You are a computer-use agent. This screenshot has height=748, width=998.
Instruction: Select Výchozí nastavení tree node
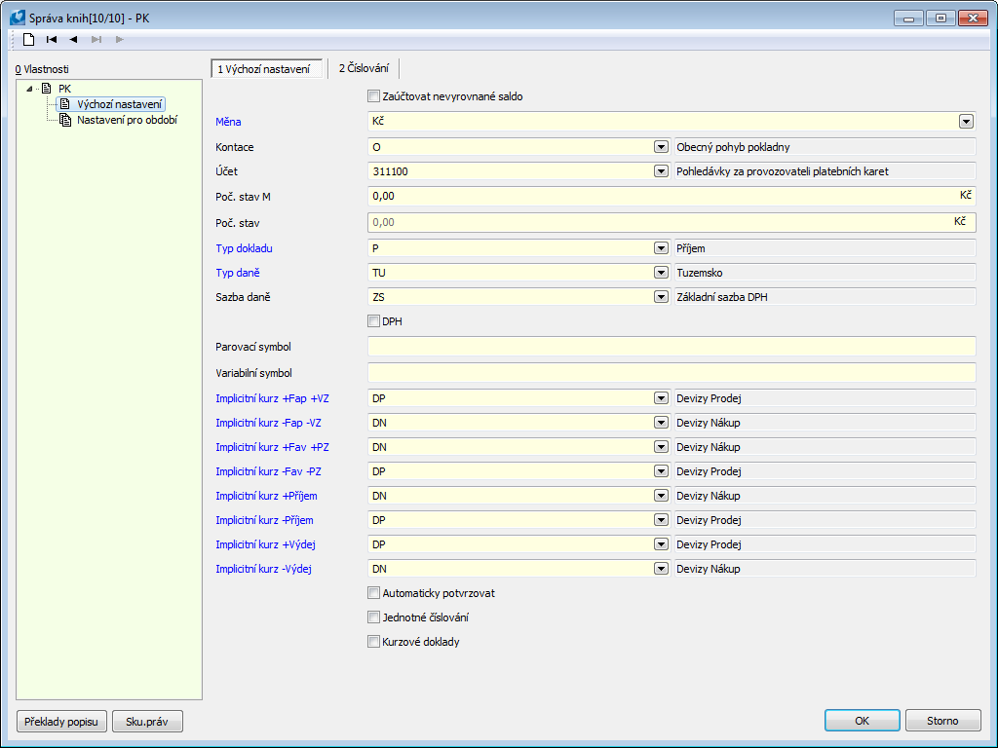(120, 104)
